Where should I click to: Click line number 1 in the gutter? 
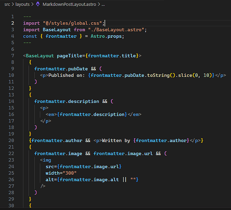[x=13, y=16]
